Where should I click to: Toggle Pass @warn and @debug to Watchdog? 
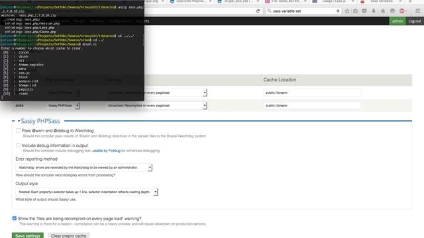pos(18,131)
